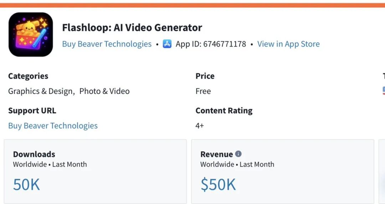Open the Buy Beaver Technologies publisher link beside app icon

click(x=107, y=44)
